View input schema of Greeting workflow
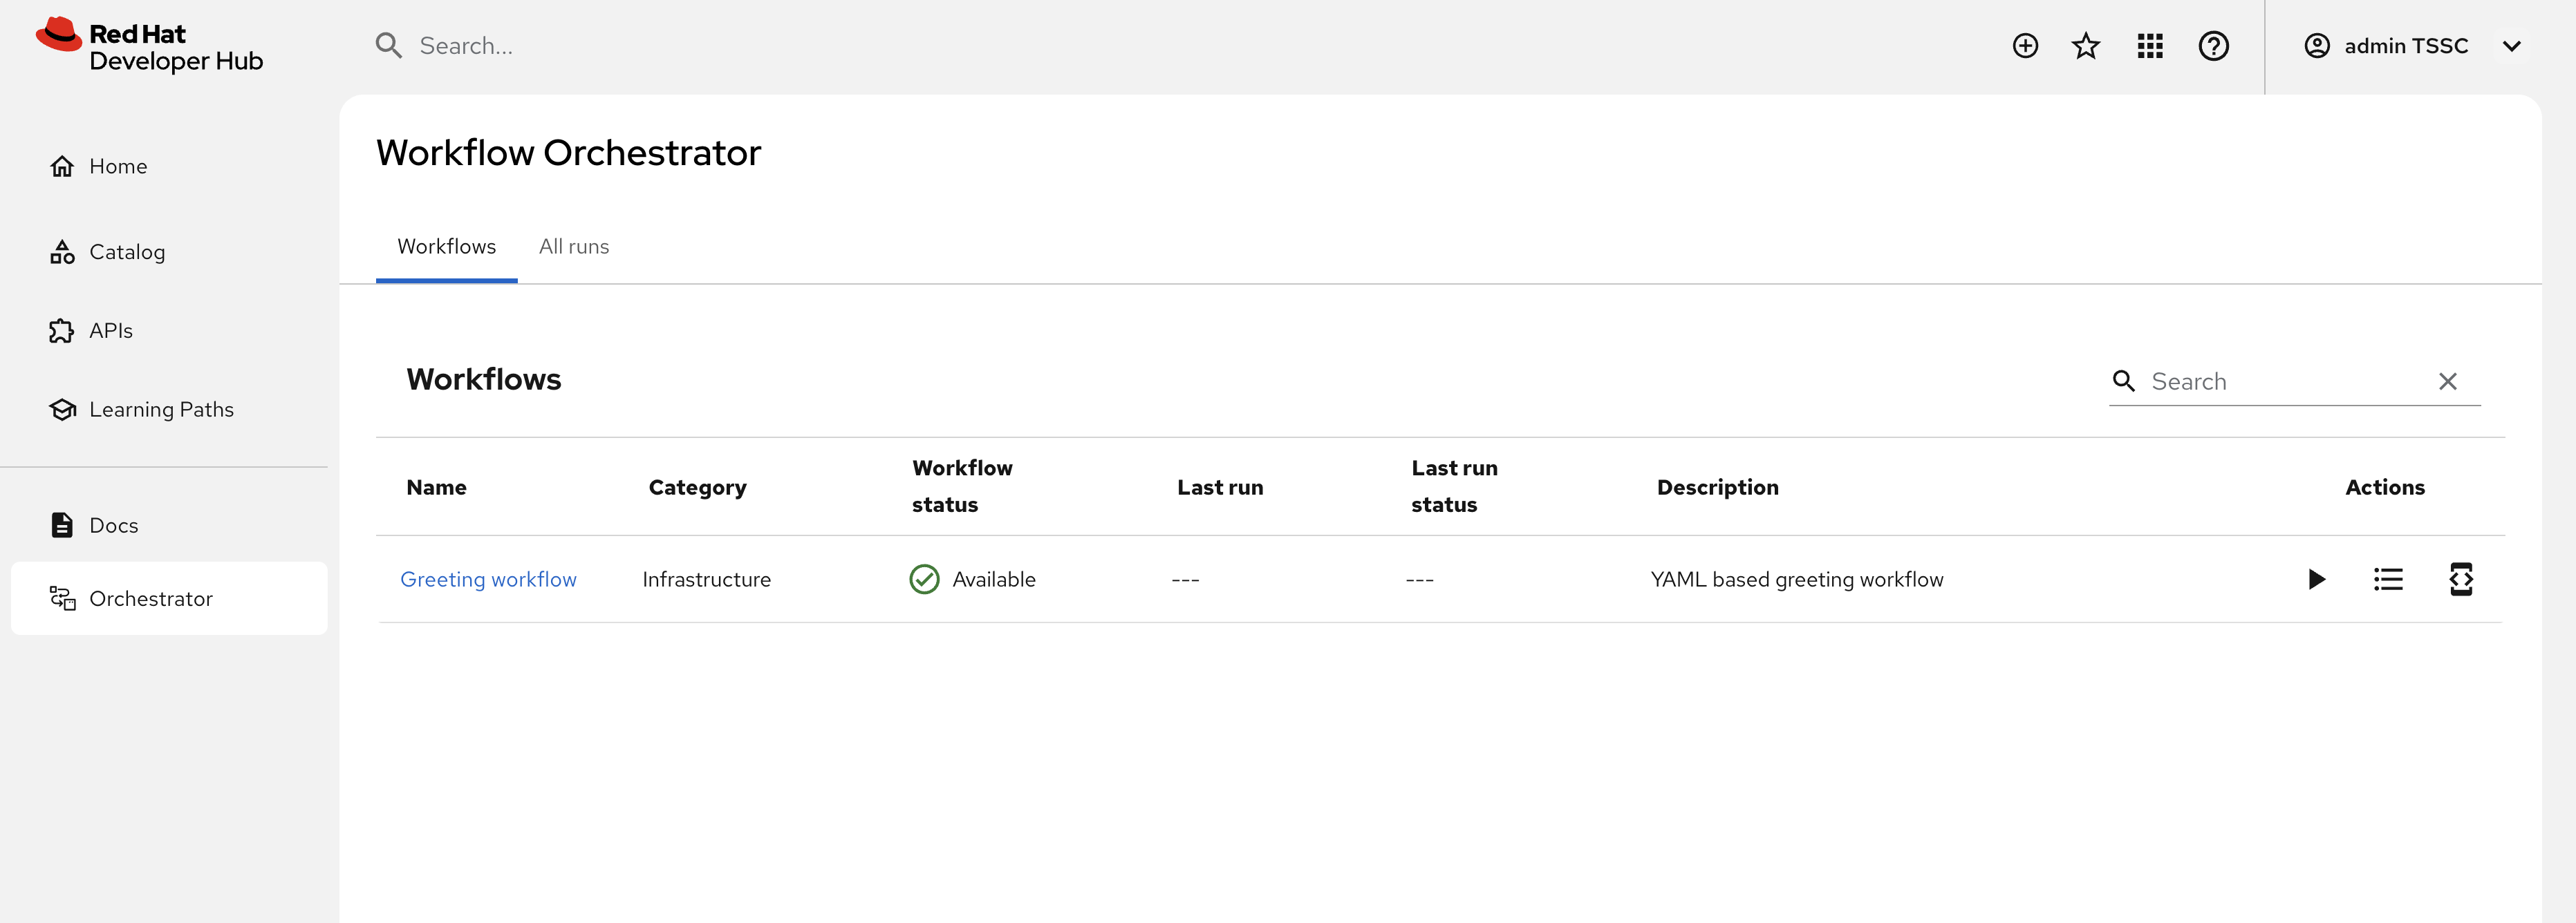 pos(2461,580)
